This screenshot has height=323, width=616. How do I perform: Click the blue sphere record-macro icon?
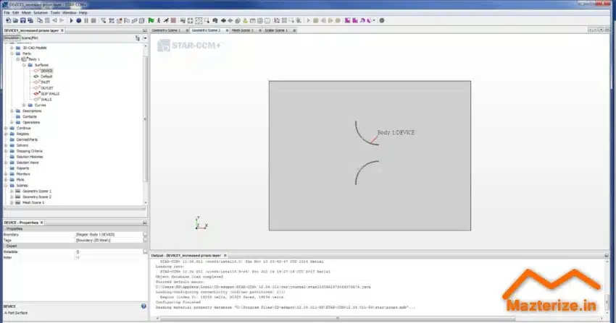pos(78,20)
